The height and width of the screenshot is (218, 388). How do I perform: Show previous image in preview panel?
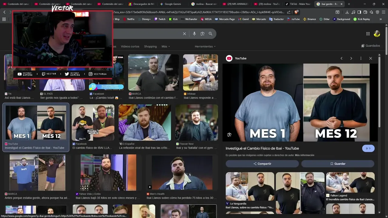(341, 58)
